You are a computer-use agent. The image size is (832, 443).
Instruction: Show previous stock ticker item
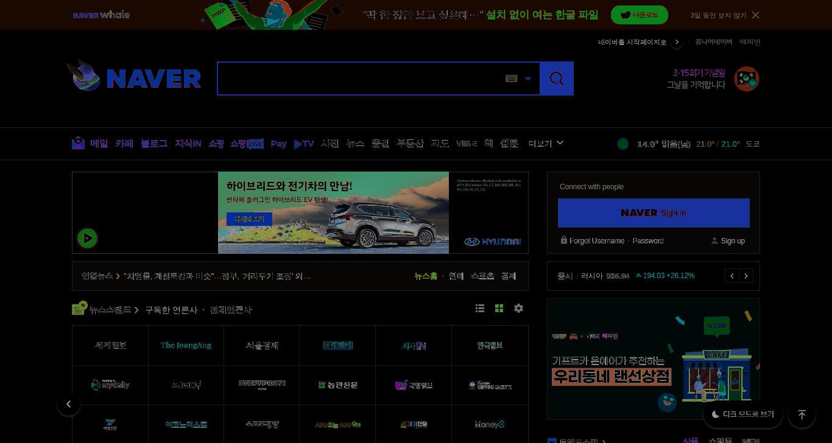(x=732, y=276)
